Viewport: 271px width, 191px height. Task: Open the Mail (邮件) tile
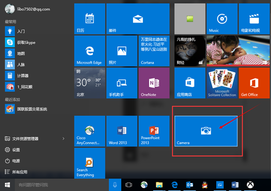(x=138, y=19)
